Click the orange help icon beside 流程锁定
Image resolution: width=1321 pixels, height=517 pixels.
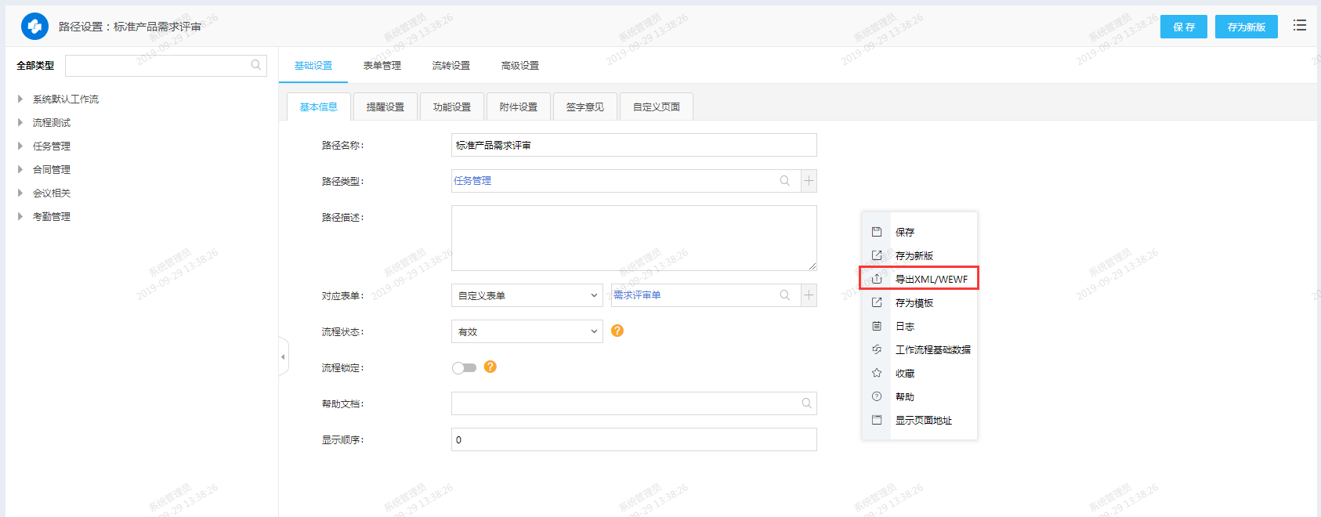[x=490, y=367]
